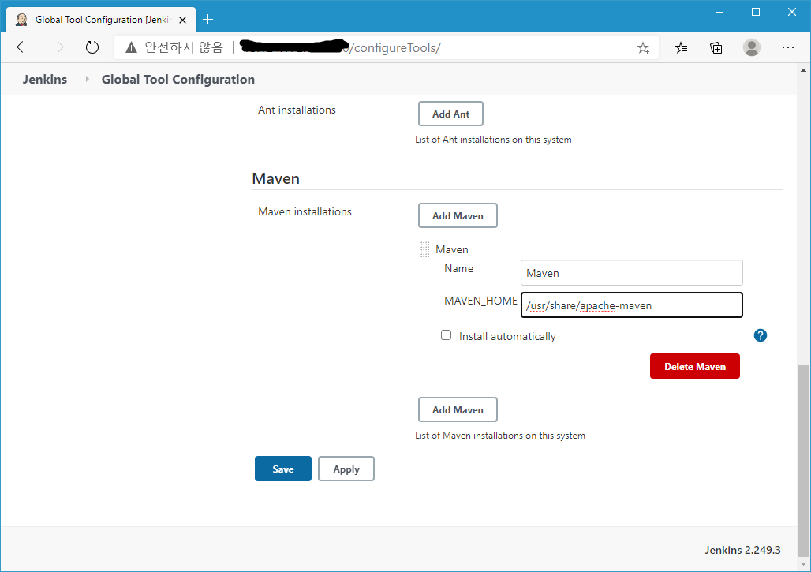Save the tool configuration

283,469
